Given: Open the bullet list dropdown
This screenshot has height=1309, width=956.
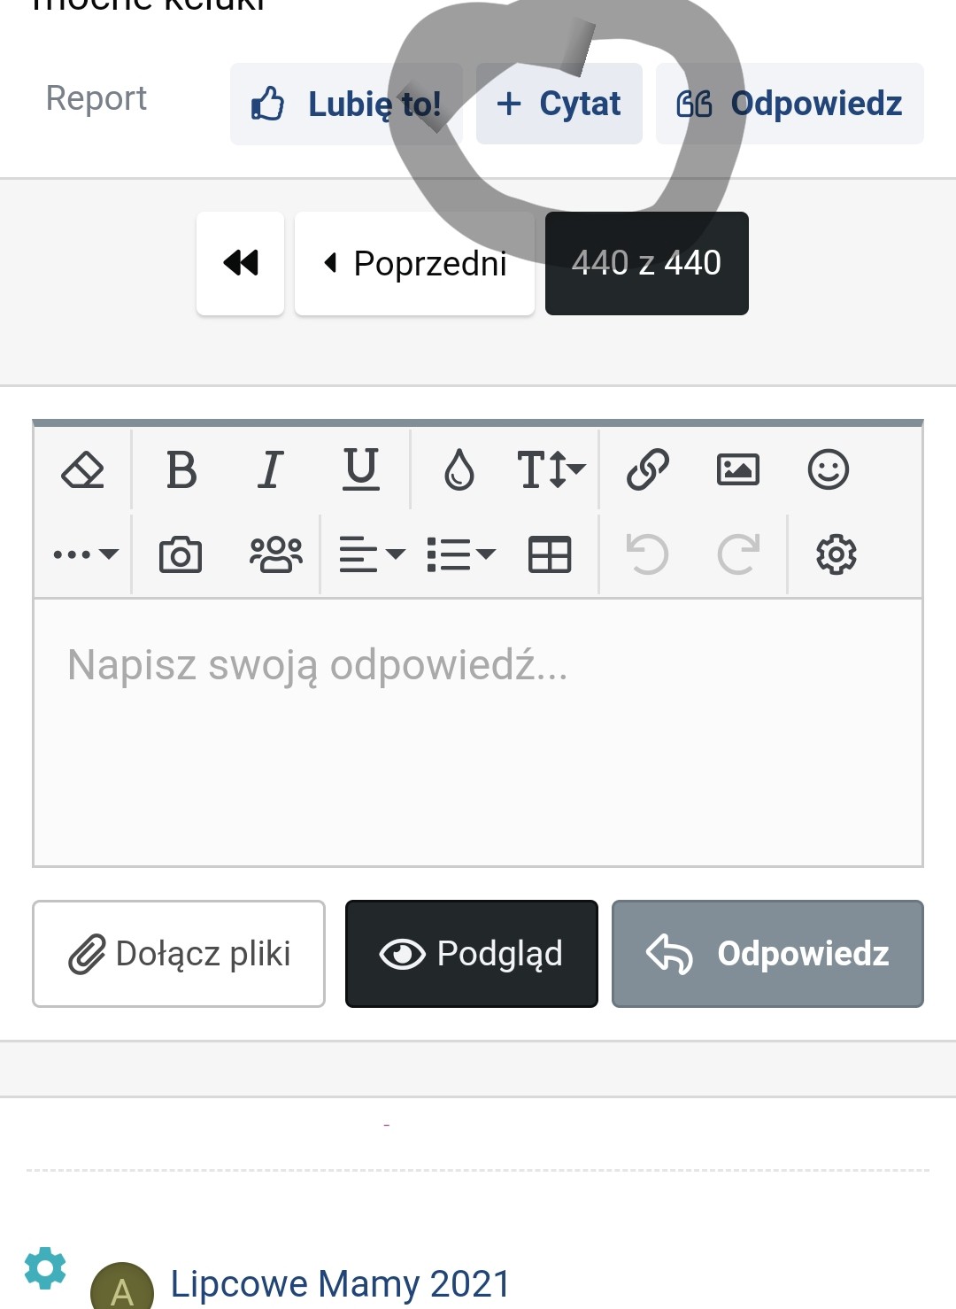Looking at the screenshot, I should [460, 555].
